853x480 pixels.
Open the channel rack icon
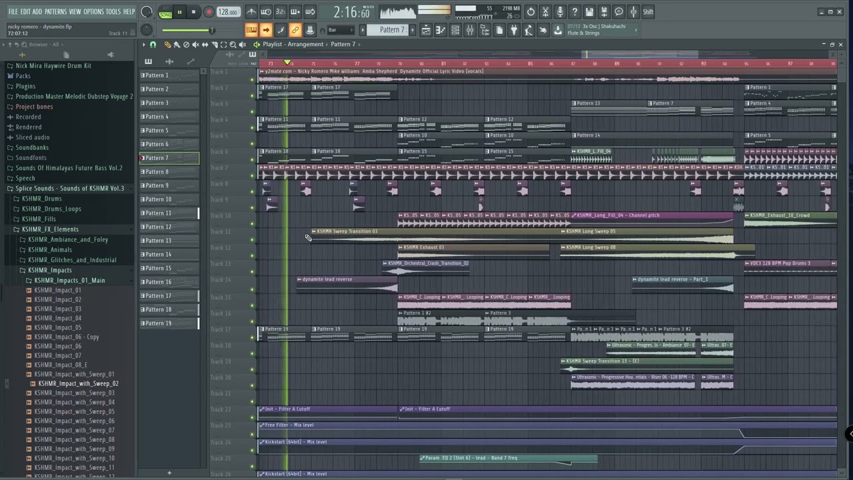(455, 30)
